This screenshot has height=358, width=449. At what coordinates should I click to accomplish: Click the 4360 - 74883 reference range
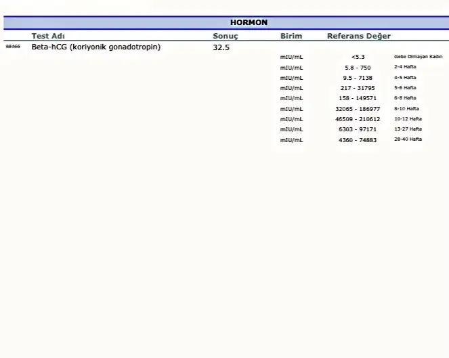tap(358, 139)
